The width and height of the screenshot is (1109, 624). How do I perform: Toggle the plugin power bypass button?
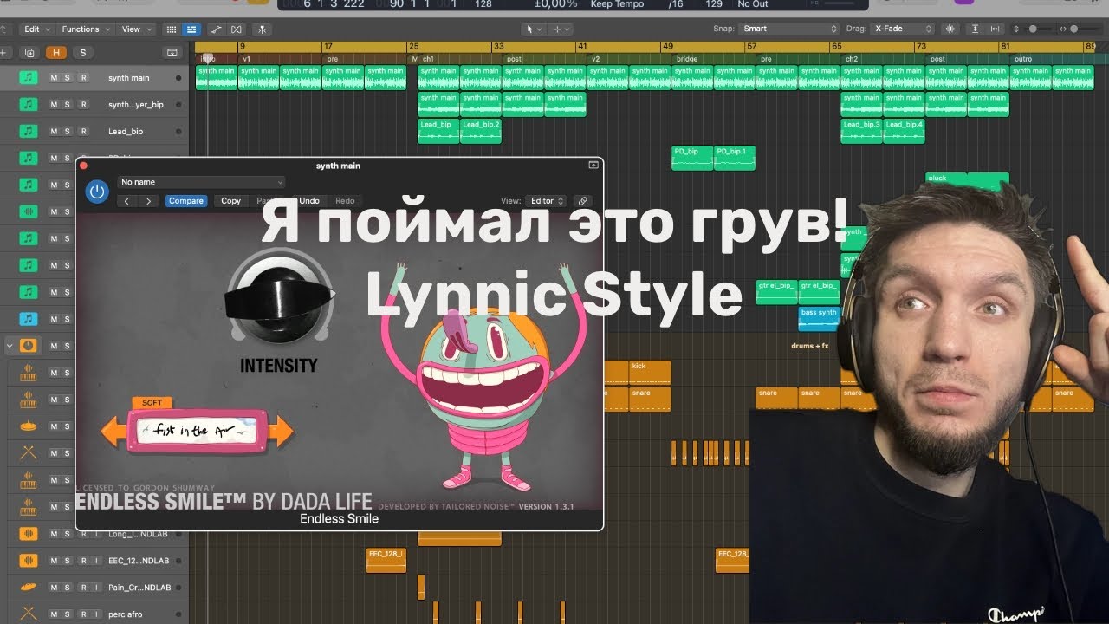(x=97, y=192)
